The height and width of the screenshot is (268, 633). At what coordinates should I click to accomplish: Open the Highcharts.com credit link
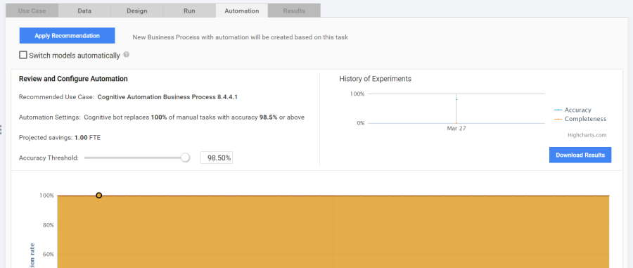(587, 135)
